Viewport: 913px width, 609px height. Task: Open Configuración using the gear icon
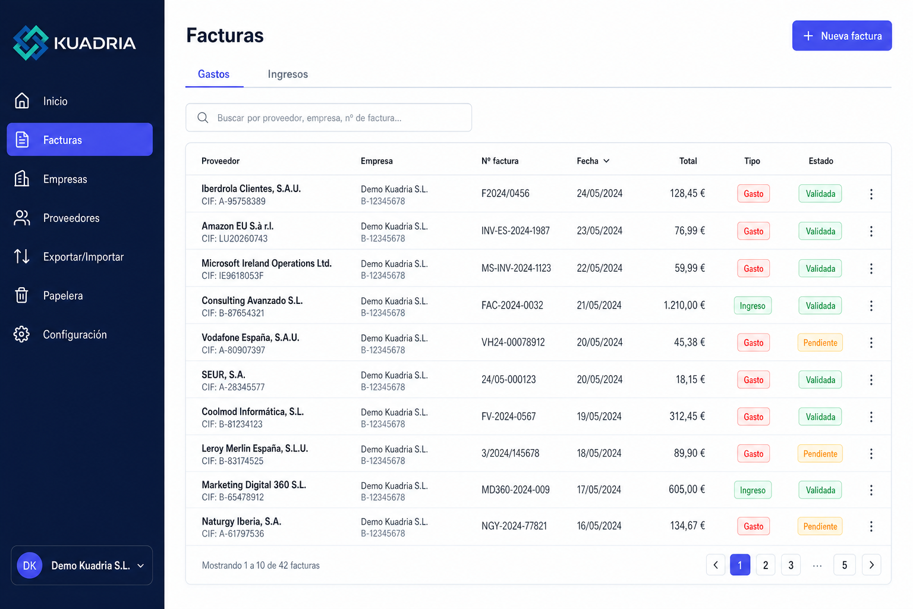22,334
